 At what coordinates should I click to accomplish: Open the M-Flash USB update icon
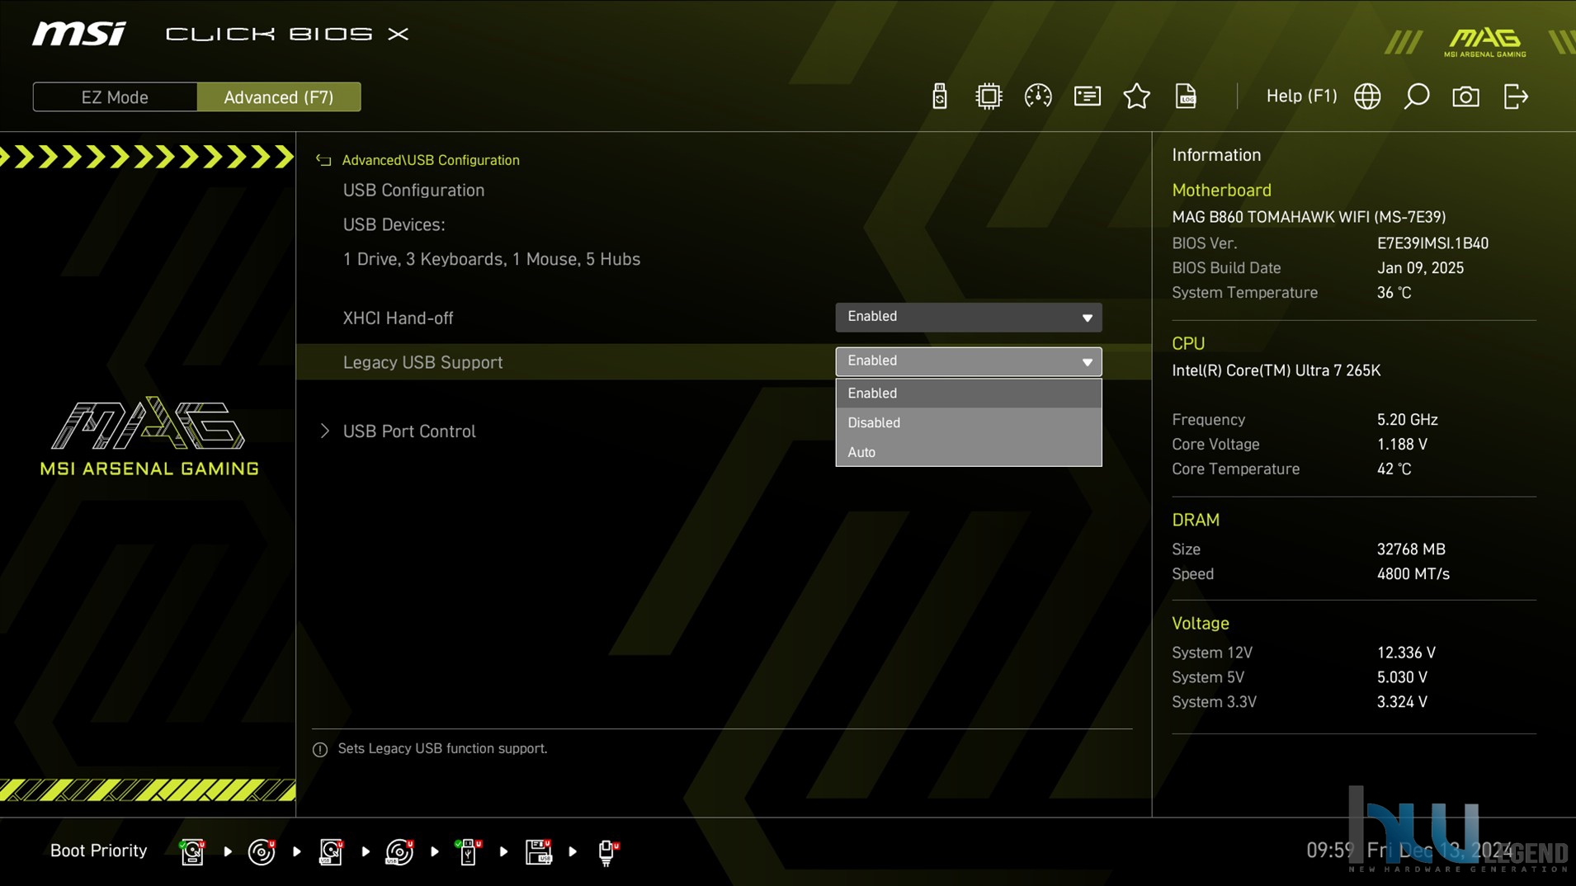(939, 97)
